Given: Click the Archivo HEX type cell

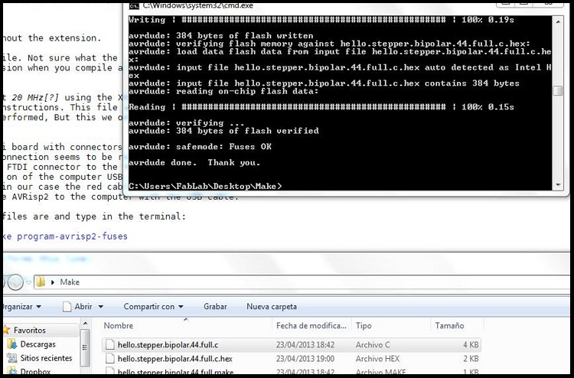Looking at the screenshot, I should tap(377, 359).
